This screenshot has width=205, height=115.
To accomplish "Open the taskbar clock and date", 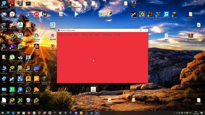I will pyautogui.click(x=196, y=113).
